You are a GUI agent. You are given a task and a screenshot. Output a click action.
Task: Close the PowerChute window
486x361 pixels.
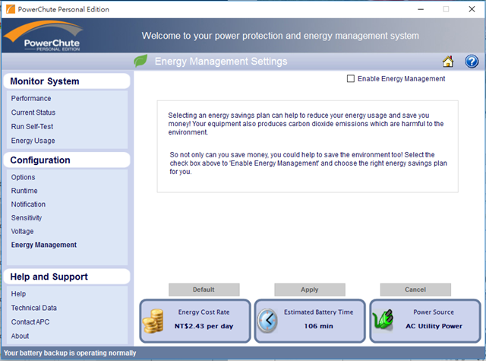[x=472, y=9]
